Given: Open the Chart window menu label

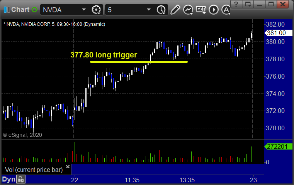Looking at the screenshot, I should (20, 10).
